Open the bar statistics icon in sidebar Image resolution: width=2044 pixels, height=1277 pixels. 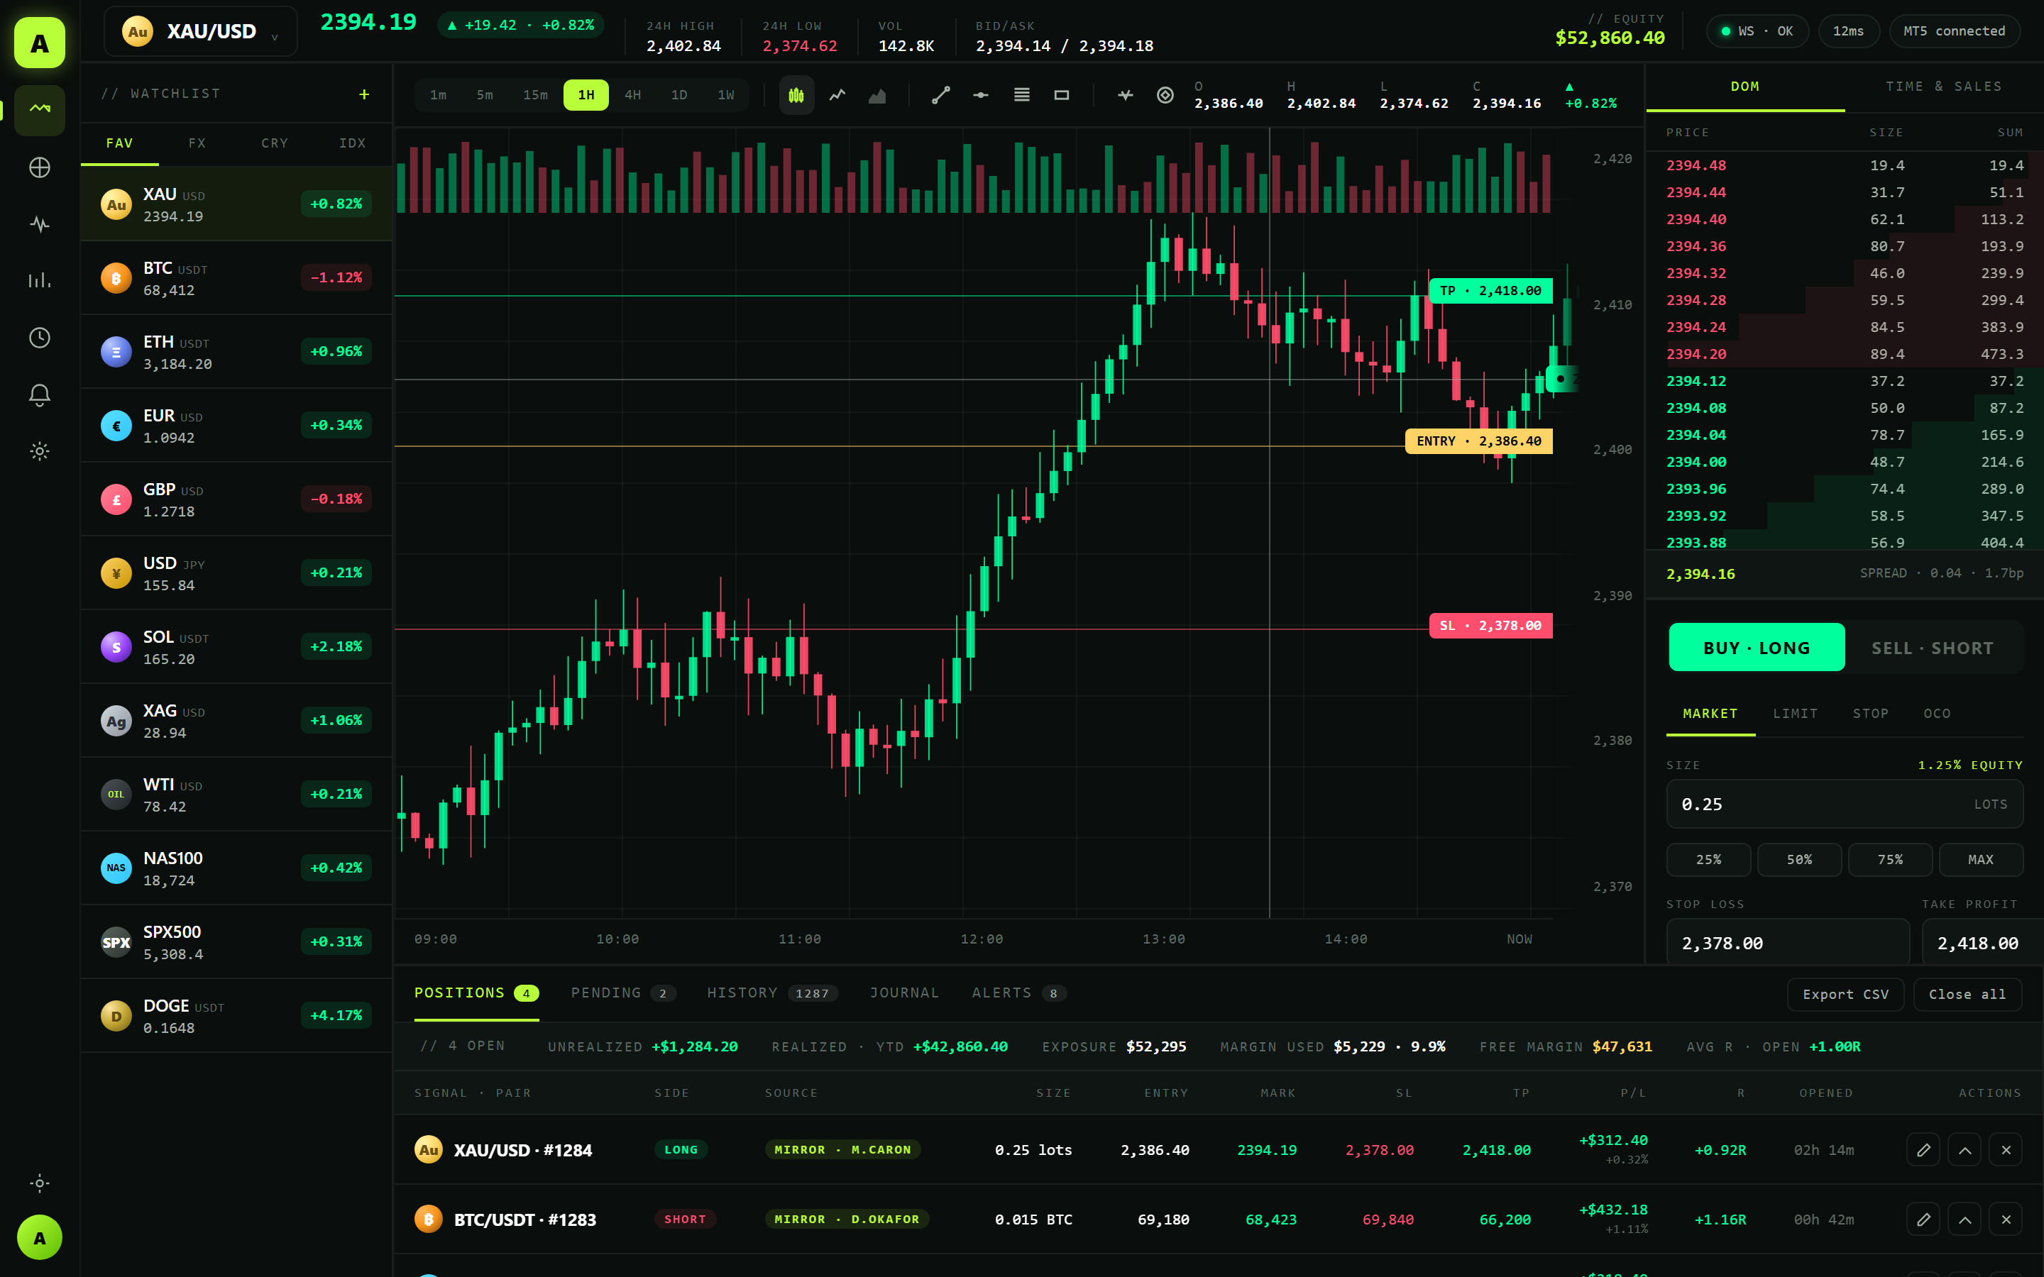tap(40, 280)
